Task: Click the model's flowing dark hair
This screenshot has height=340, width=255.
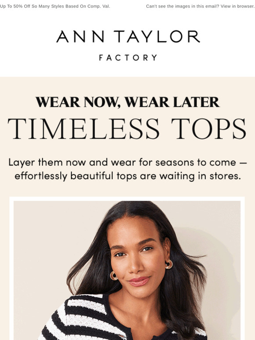Action: pos(185,271)
